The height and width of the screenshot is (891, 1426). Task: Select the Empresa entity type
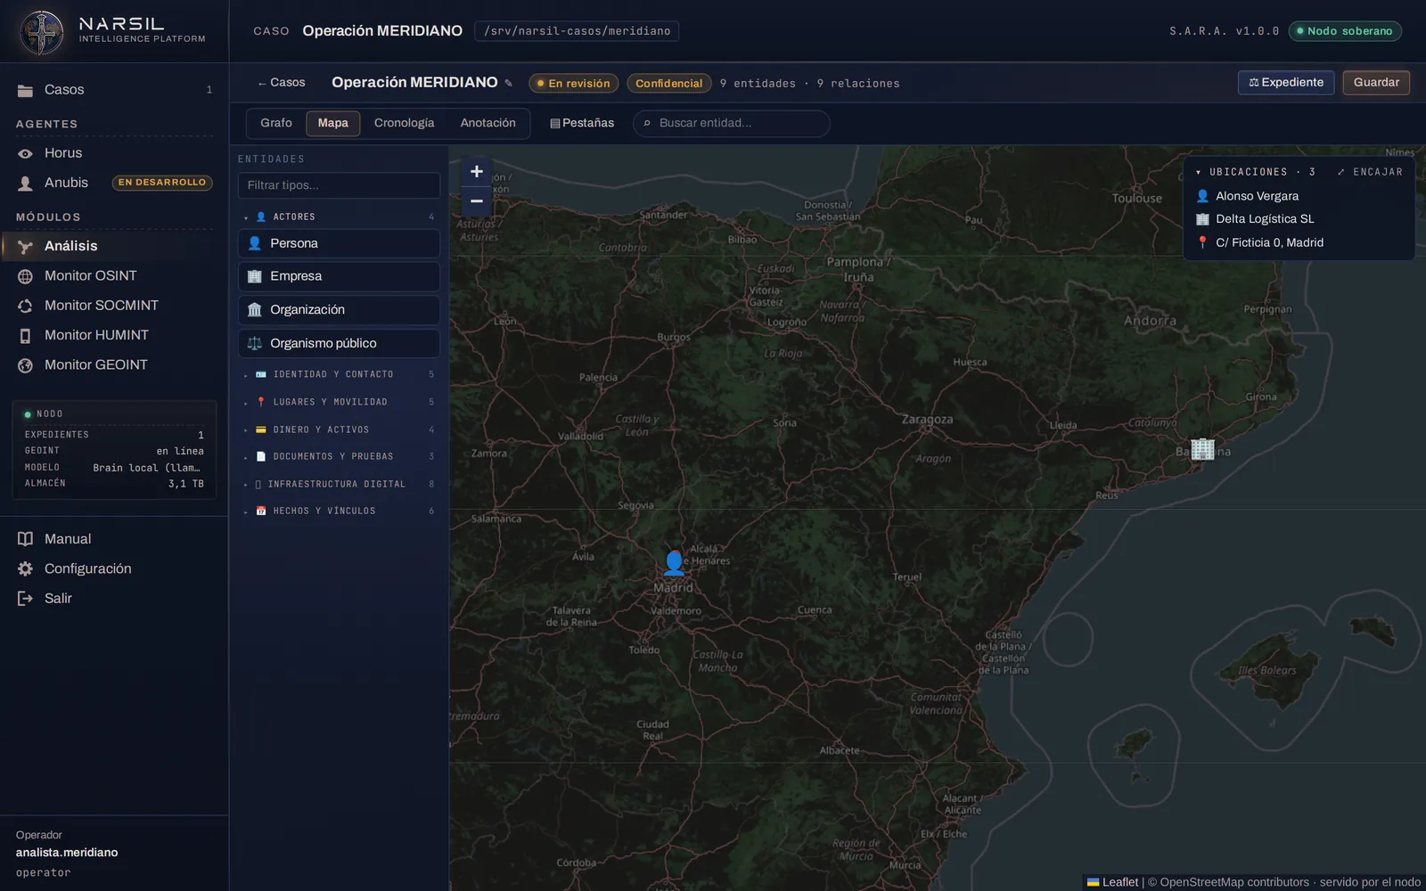click(339, 276)
